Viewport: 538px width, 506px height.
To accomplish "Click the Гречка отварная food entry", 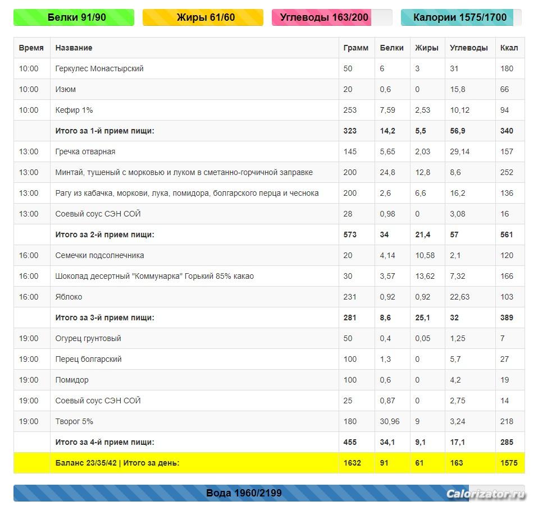I will (85, 151).
